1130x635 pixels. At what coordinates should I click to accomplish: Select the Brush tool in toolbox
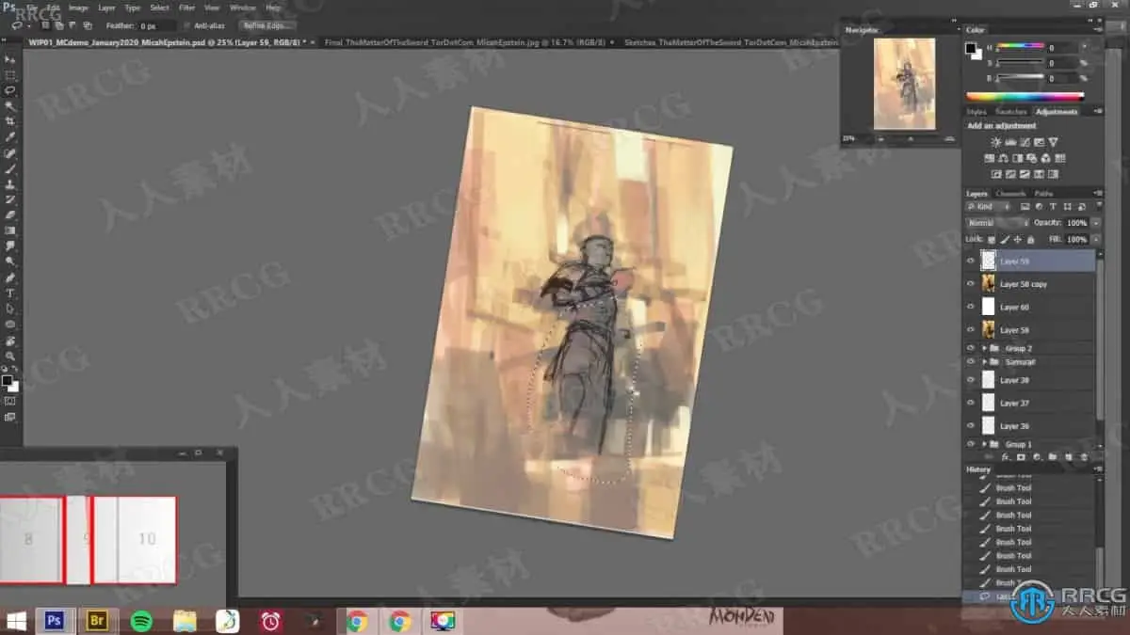tap(10, 168)
